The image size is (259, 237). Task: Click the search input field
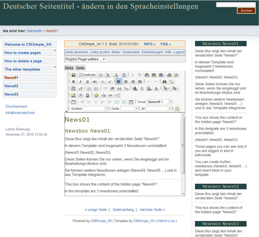tap(236, 5)
